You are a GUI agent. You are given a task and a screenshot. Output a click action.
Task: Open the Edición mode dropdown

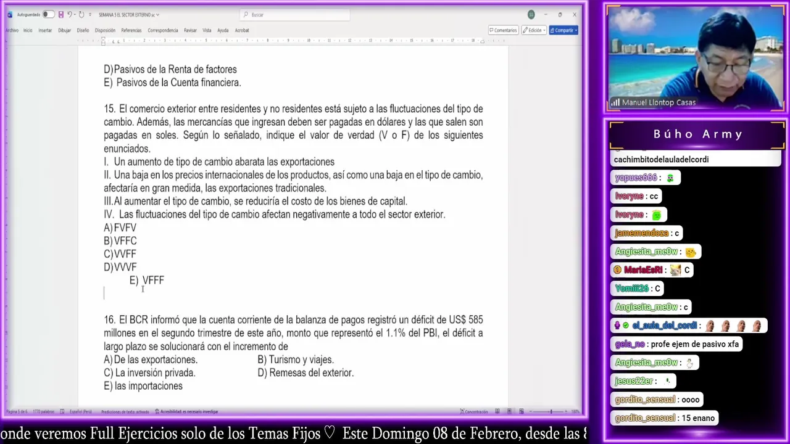[534, 30]
